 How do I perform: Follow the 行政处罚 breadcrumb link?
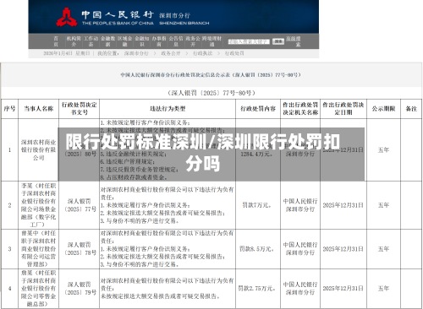(234, 53)
